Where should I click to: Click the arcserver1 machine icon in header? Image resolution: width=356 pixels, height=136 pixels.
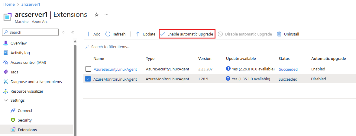point(8,17)
